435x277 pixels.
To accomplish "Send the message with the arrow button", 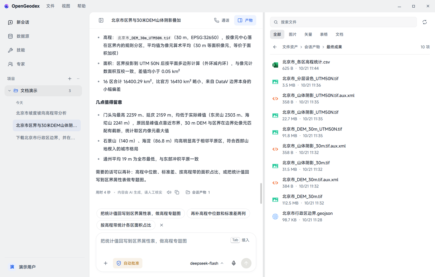I will tap(246, 263).
